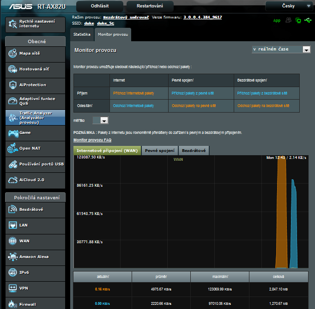Click the Open NAT globe icon
The image size is (315, 309).
[12, 149]
